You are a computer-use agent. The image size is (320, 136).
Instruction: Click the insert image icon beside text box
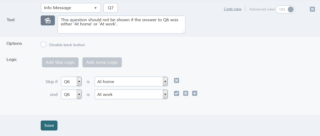pyautogui.click(x=48, y=20)
